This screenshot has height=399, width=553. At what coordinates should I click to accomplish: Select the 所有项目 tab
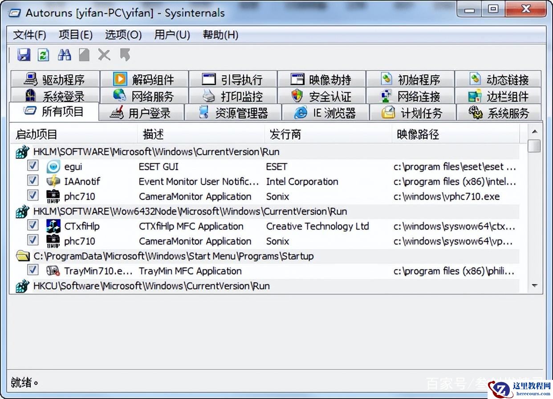pyautogui.click(x=54, y=111)
